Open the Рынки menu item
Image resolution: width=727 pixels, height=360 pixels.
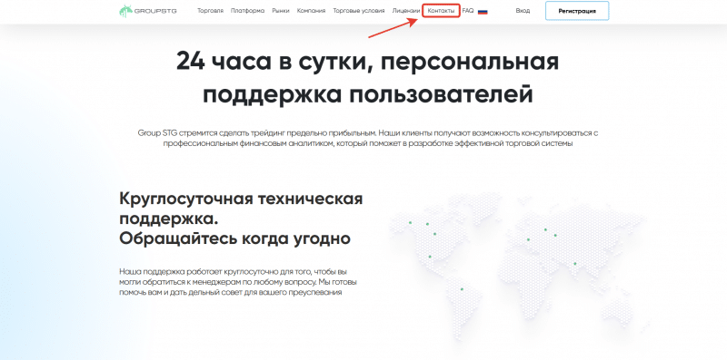tap(281, 11)
